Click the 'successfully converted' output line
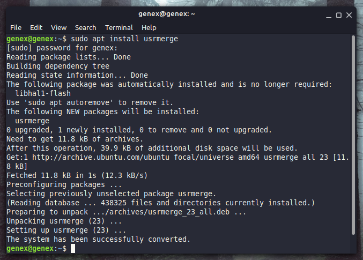Viewport: 363px width, 260px height. tap(98, 239)
